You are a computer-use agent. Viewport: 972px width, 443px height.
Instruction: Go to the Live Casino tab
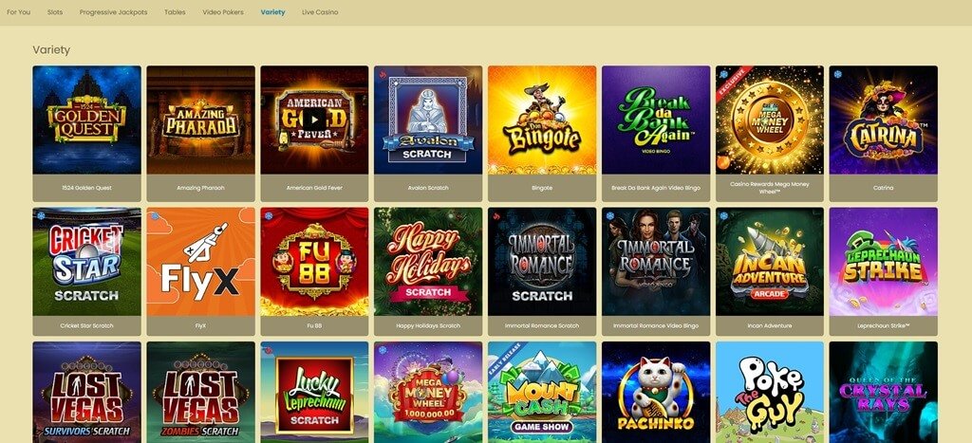[x=320, y=12]
